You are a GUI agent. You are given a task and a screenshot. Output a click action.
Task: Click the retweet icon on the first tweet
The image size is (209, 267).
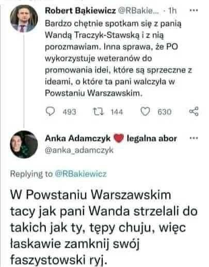click(x=98, y=112)
